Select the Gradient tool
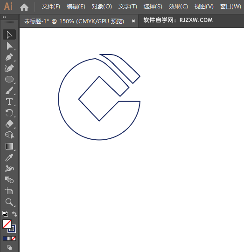Image resolution: width=244 pixels, height=252 pixels. (9, 146)
